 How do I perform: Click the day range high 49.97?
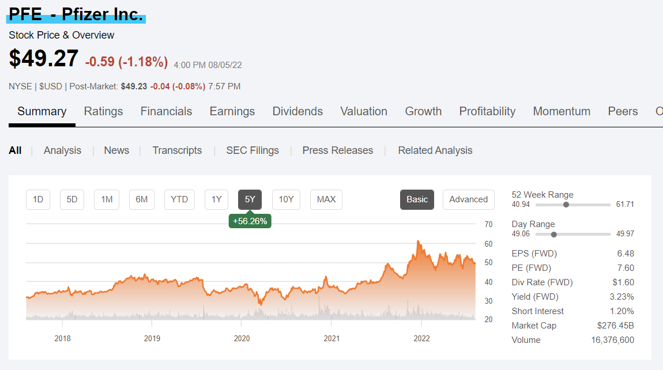pos(625,234)
